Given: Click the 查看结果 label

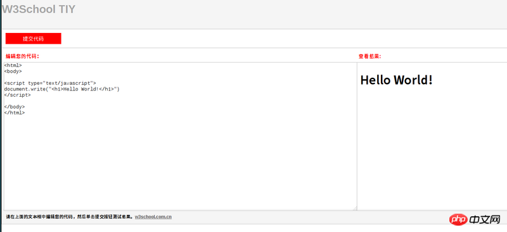Looking at the screenshot, I should coord(370,56).
